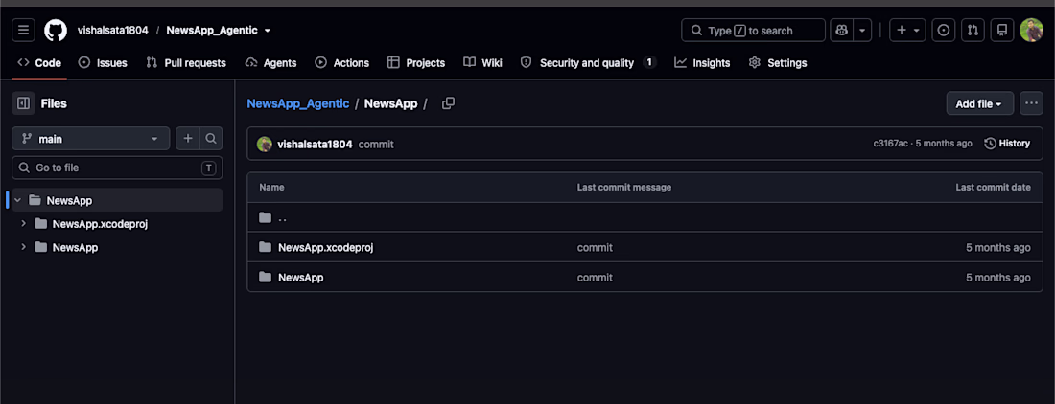The height and width of the screenshot is (404, 1055).
Task: Open commit message for NewsApp folder row
Action: click(595, 278)
